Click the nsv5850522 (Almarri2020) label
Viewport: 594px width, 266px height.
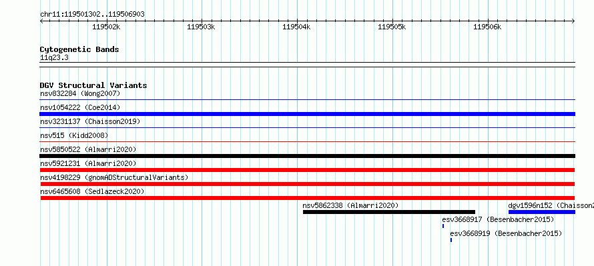[88, 149]
